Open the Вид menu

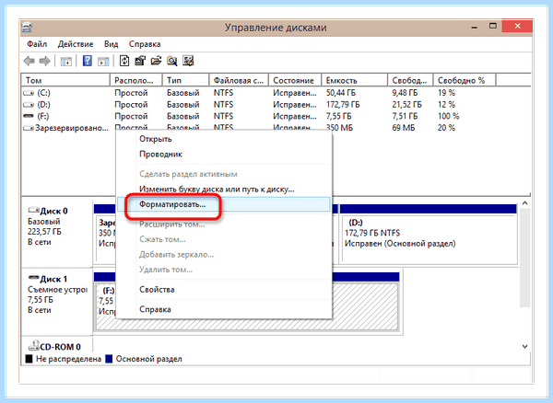[x=112, y=44]
